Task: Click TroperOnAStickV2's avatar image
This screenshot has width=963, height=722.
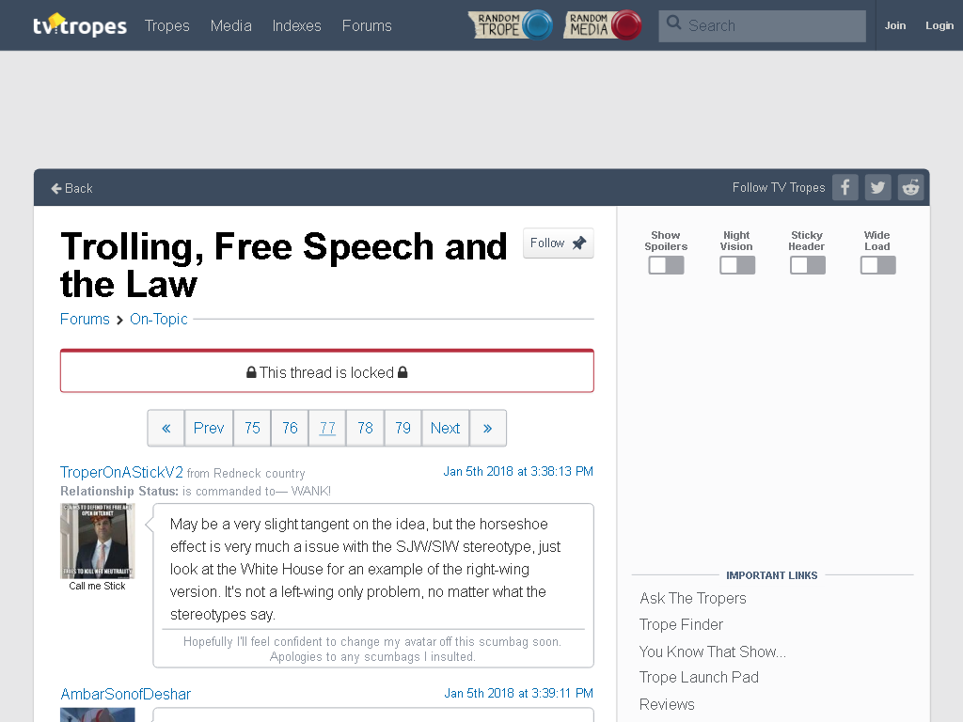Action: [x=98, y=541]
